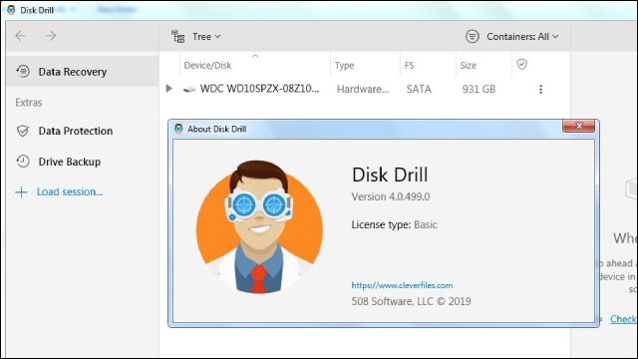Click the Hardware... type cell

pos(363,89)
